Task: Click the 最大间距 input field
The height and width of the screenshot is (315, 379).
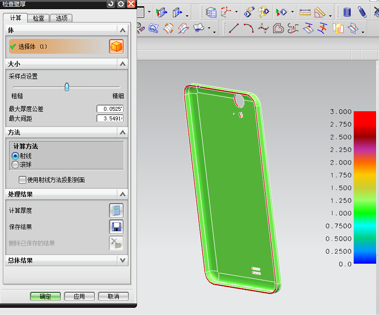Action: 110,118
